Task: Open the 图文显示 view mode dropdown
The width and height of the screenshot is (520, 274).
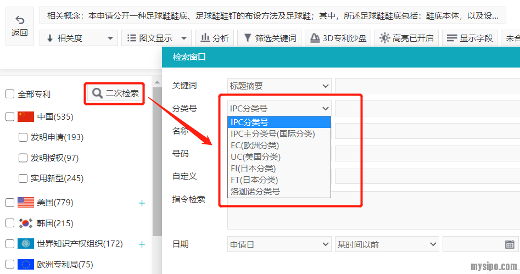Action: pos(155,38)
